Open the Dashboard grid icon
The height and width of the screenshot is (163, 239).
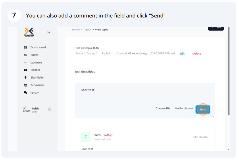(x=26, y=48)
